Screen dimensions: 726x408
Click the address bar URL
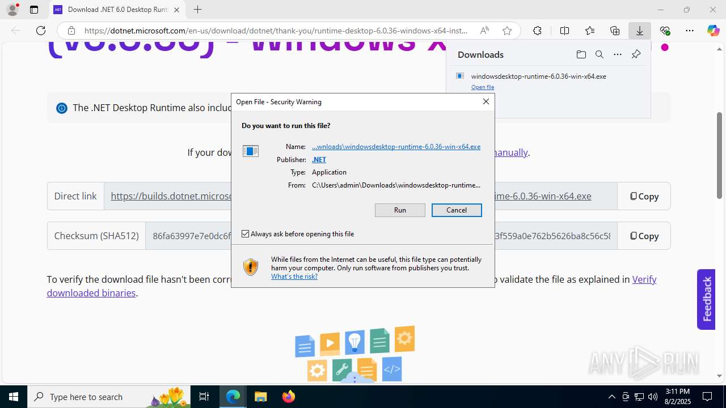coord(276,31)
